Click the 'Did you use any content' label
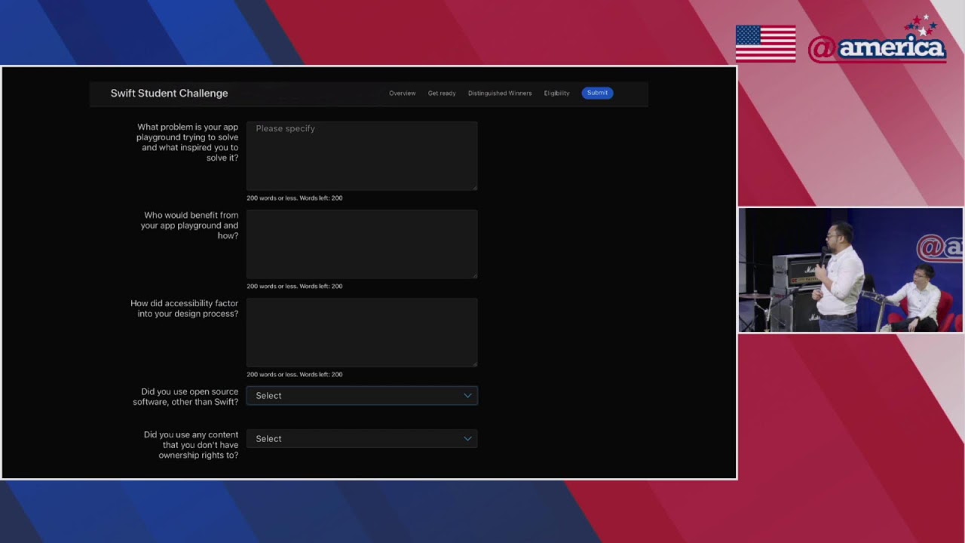Image resolution: width=965 pixels, height=543 pixels. click(x=191, y=445)
